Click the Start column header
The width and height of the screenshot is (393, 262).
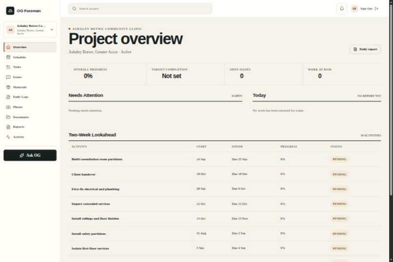[201, 146]
